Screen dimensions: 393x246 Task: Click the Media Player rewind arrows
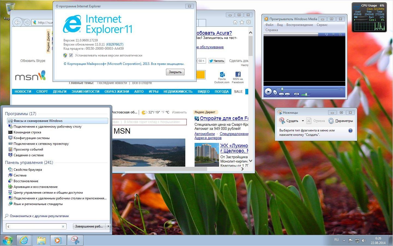point(278,89)
